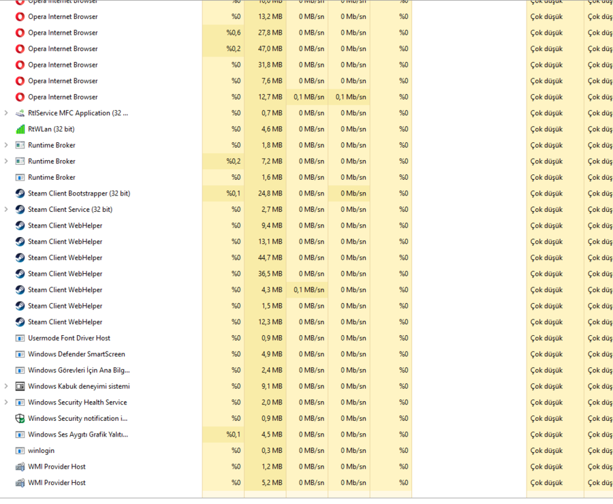The image size is (613, 504).
Task: Click %0,1 CPU cell in Windows Ses Aygıtı row
Action: point(223,435)
